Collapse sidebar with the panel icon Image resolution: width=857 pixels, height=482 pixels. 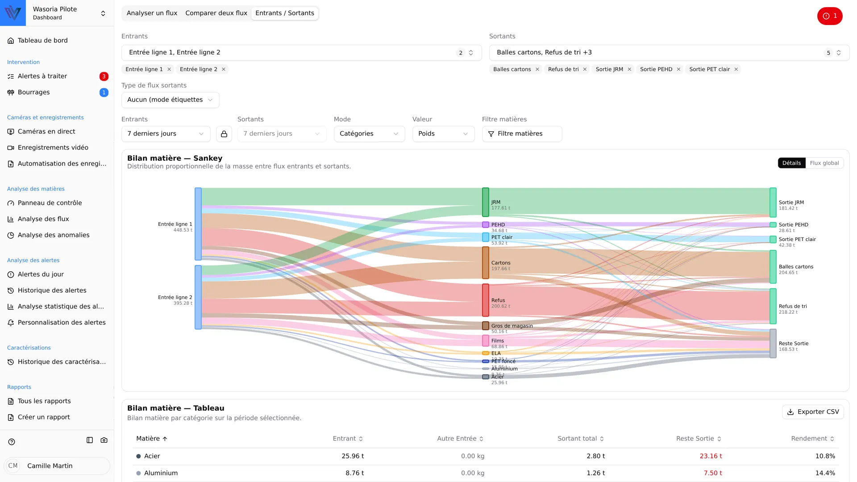(90, 440)
